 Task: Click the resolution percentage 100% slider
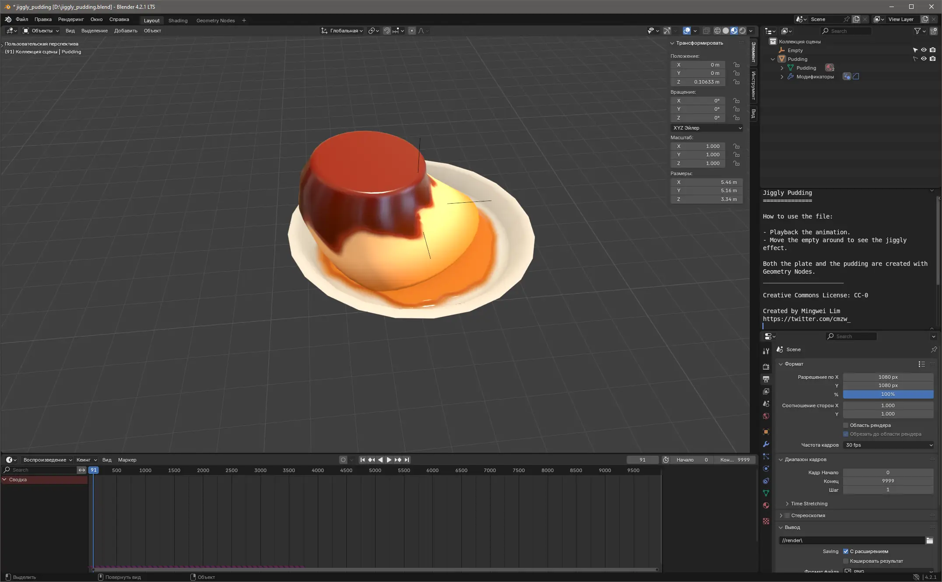click(888, 394)
